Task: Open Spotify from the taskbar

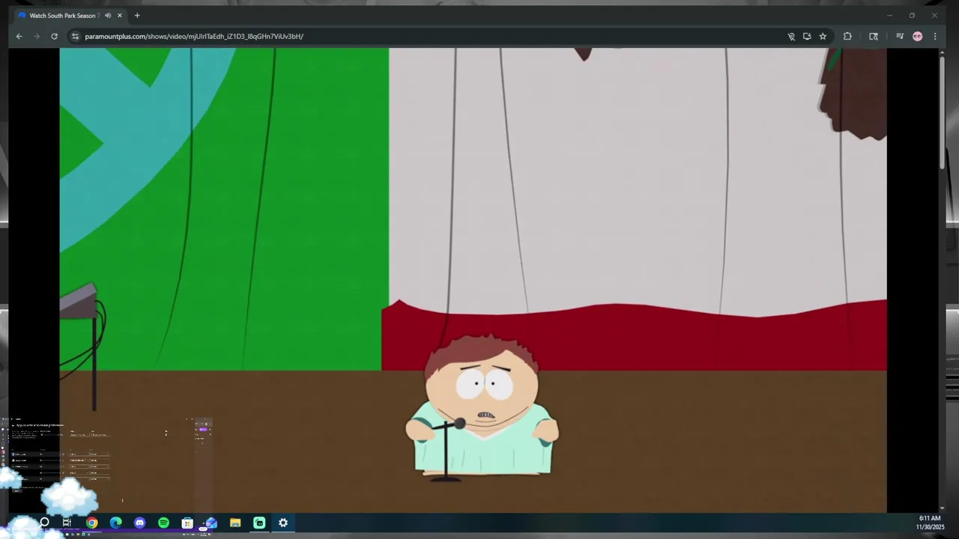Action: 163,523
